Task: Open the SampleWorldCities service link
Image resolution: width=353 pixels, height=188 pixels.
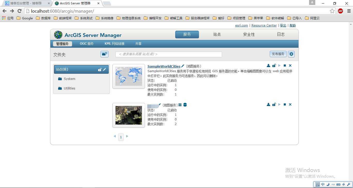Action: coord(164,66)
